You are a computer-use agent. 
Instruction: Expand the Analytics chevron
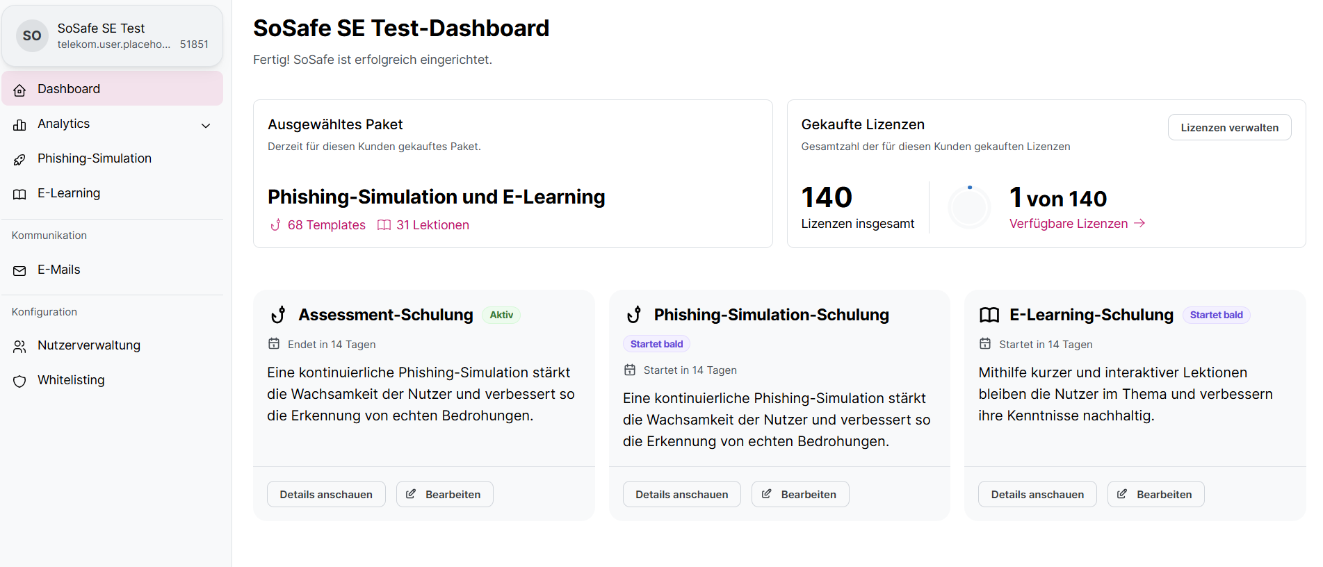(x=206, y=126)
